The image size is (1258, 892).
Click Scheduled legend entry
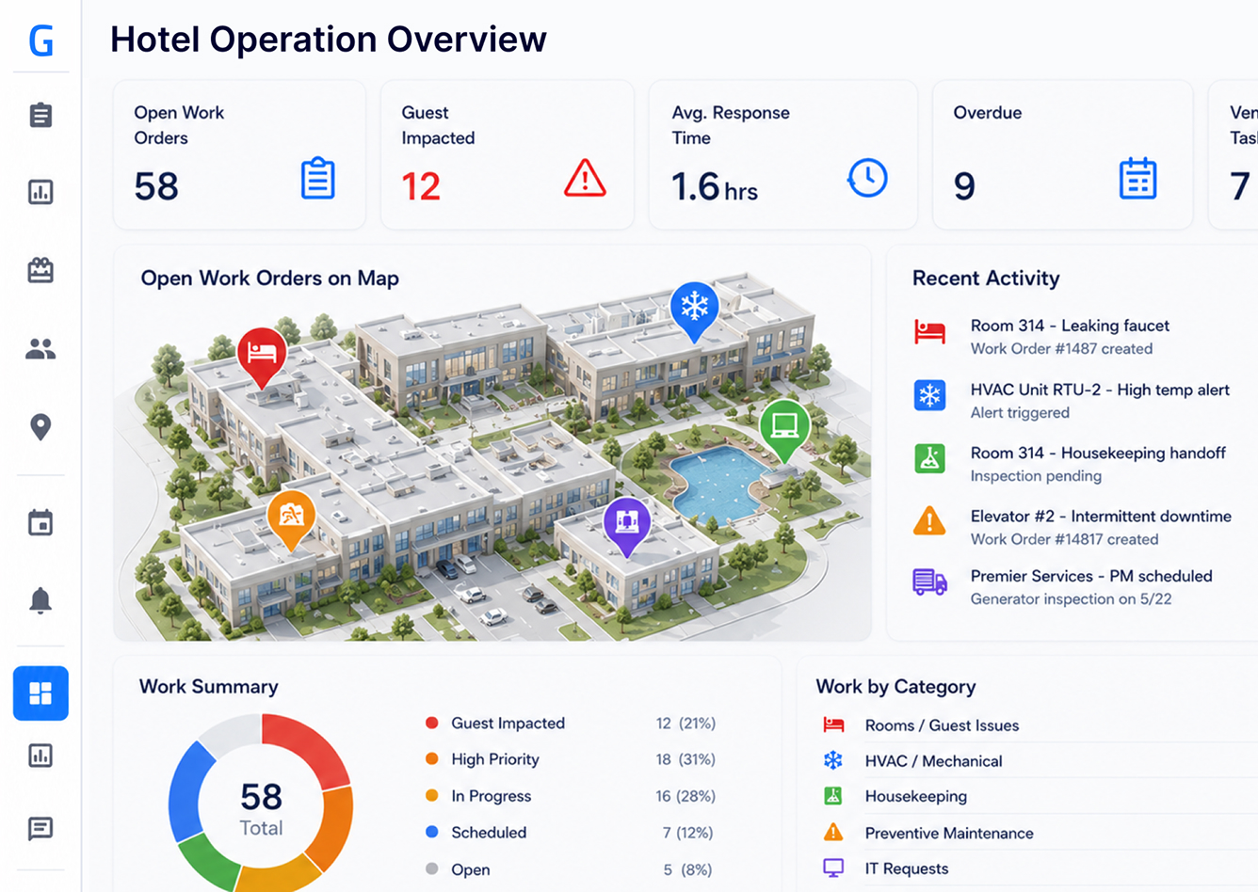(x=570, y=833)
